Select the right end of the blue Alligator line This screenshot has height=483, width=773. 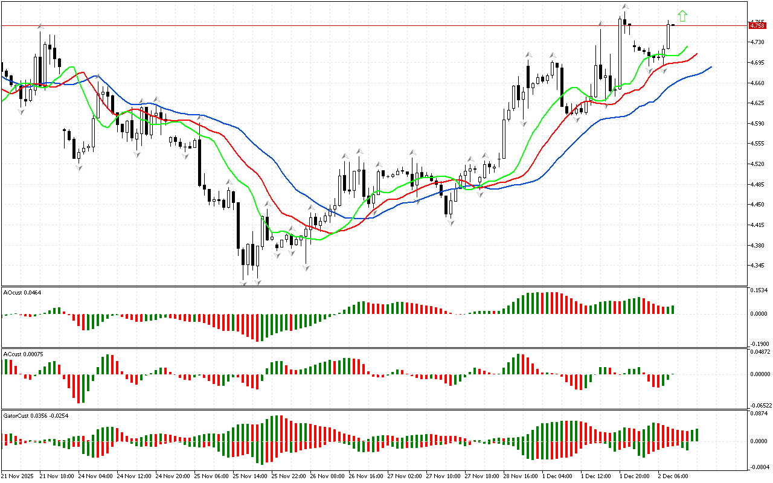point(710,67)
